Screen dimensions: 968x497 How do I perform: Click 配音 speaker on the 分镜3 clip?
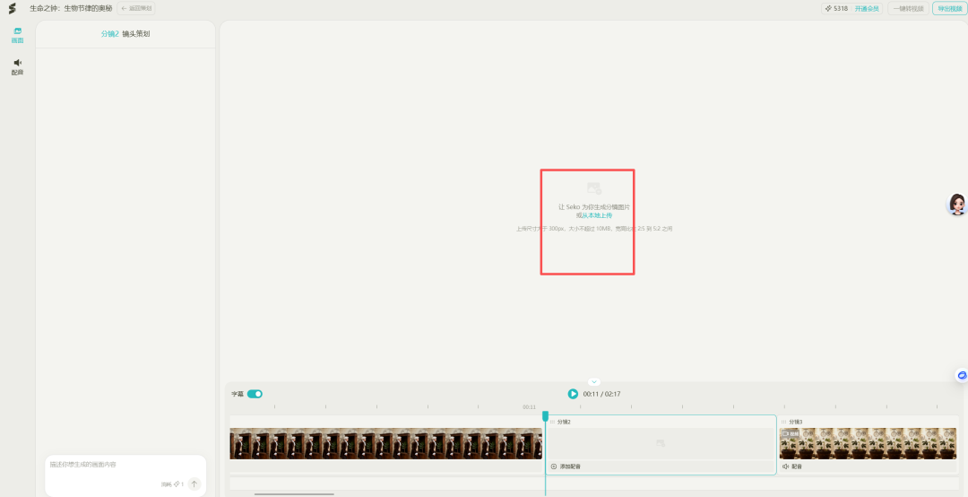pyautogui.click(x=792, y=466)
